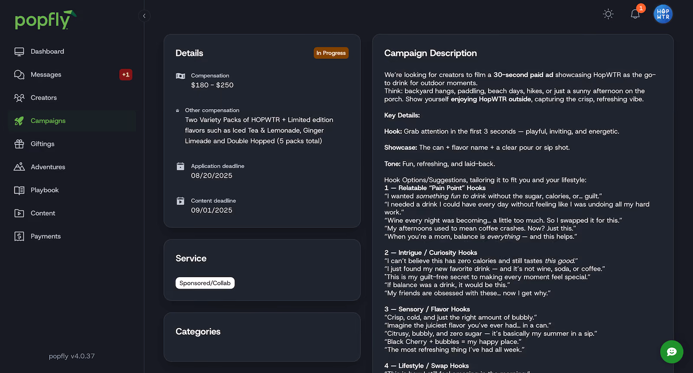
Task: Select the Sponsored/Collab service tag
Action: [205, 283]
